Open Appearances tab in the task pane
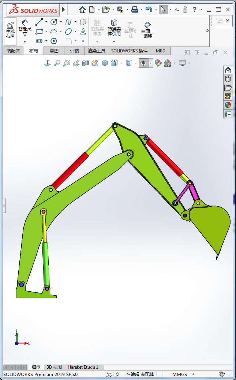Screen dimensions: 236x380 click(228, 105)
